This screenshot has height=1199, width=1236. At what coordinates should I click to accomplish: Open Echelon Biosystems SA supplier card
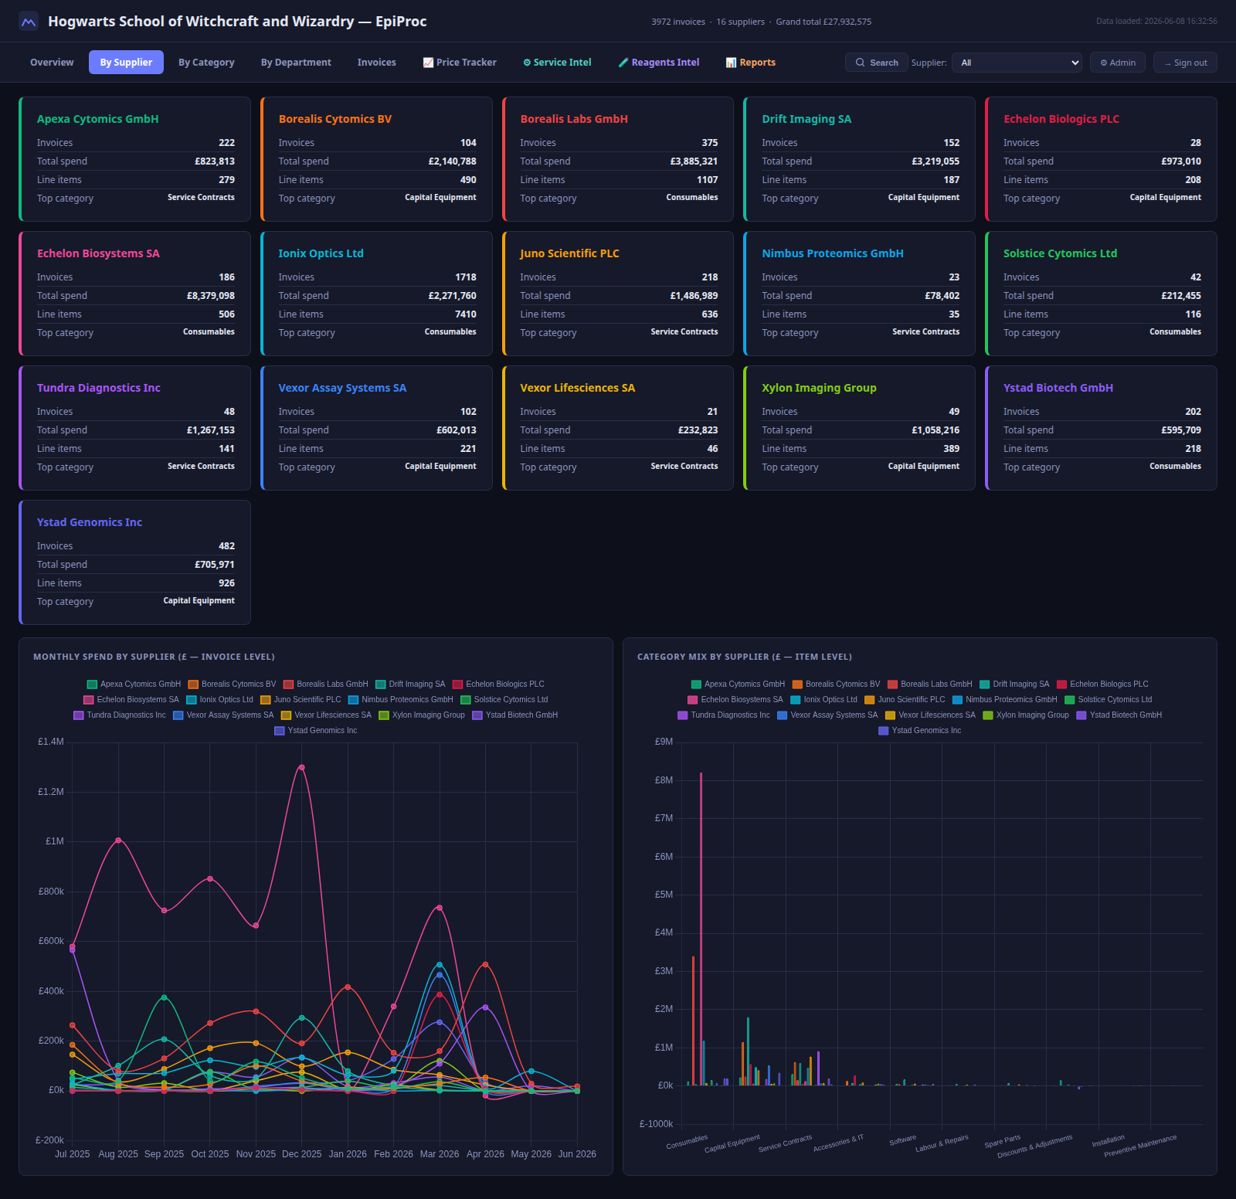click(x=135, y=294)
